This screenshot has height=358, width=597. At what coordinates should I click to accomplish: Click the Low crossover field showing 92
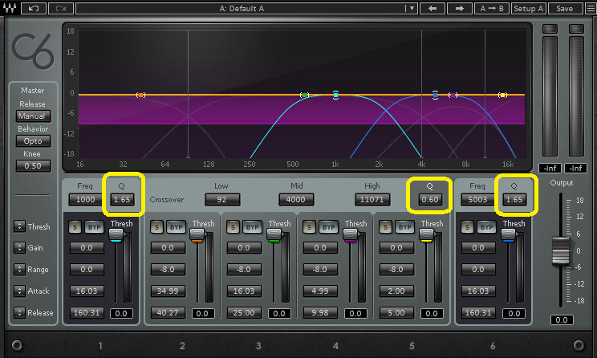[x=221, y=199]
